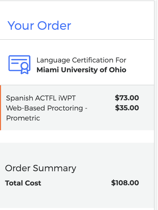
Task: Click the "Order Summary" heading
Action: (x=41, y=168)
